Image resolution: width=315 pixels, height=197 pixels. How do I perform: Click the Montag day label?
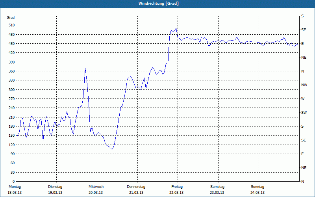tap(15, 187)
